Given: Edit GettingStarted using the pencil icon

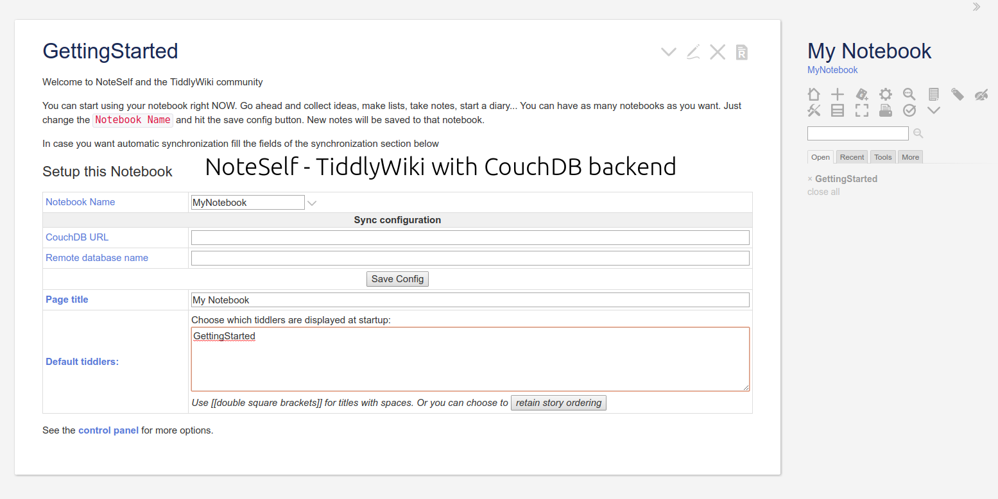Looking at the screenshot, I should click(693, 51).
